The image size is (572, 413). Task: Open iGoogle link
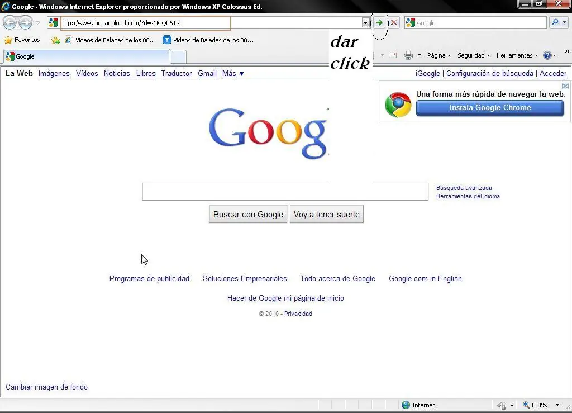pos(427,73)
